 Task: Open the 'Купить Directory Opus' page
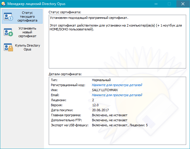coord(22,47)
